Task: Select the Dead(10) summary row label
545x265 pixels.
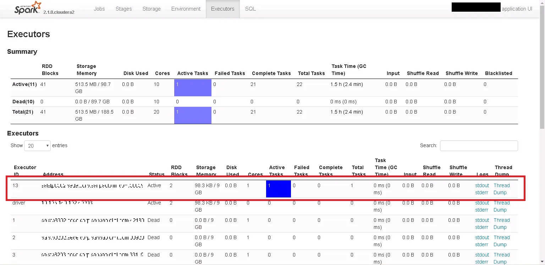Action: [23, 102]
